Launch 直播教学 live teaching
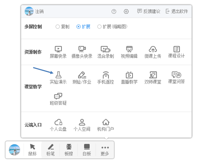 pos(129,75)
